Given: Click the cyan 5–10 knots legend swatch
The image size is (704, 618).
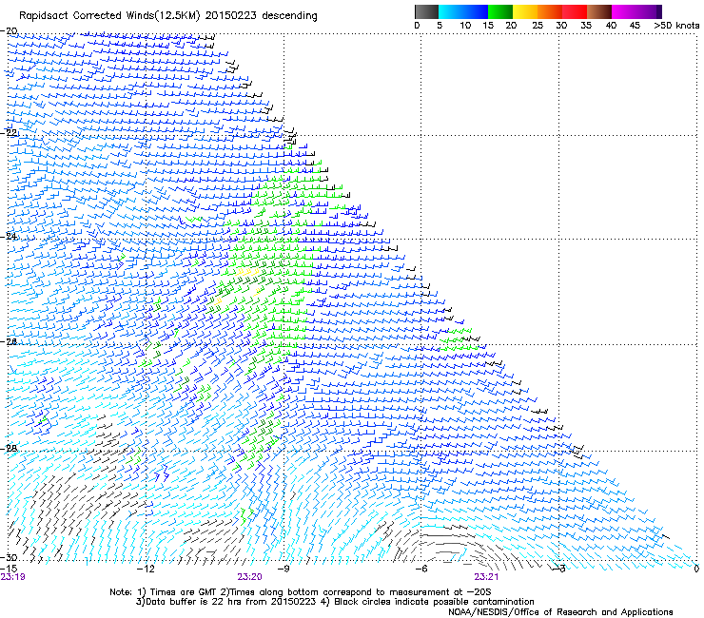Looking at the screenshot, I should (451, 12).
